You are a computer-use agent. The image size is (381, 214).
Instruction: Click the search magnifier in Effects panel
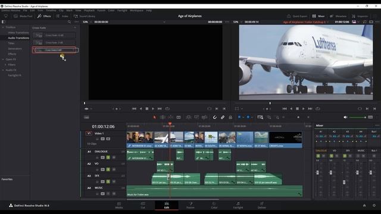coord(69,22)
